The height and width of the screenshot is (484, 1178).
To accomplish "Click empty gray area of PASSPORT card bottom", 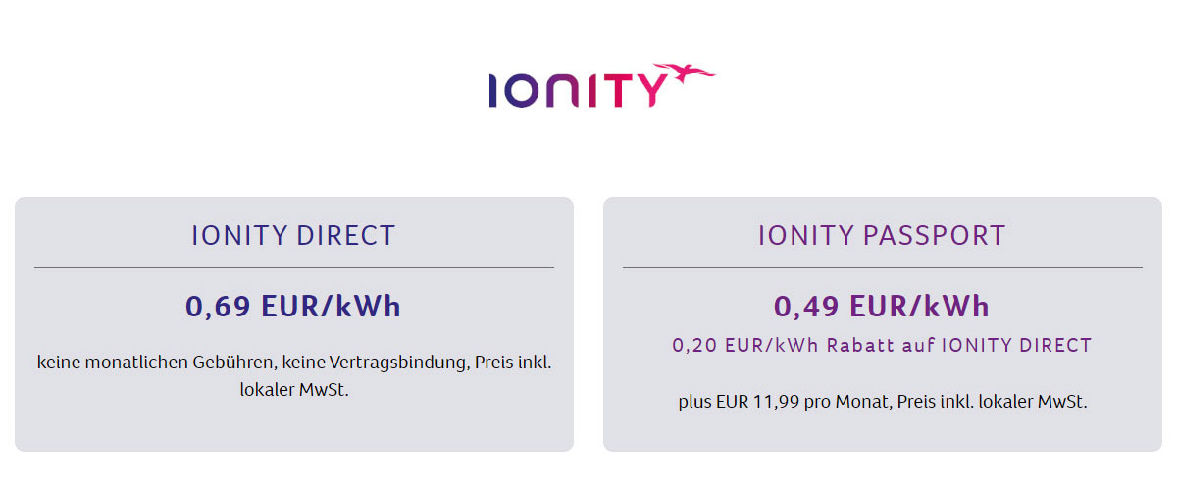I will click(x=882, y=433).
